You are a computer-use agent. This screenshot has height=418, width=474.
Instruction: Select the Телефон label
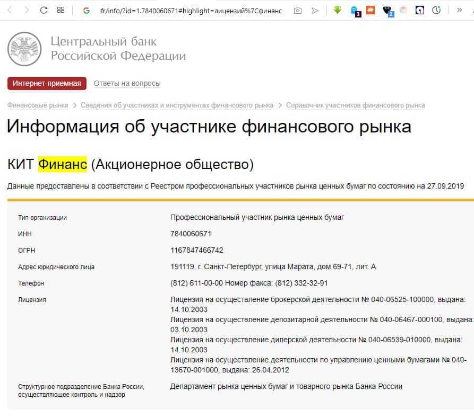(x=31, y=283)
